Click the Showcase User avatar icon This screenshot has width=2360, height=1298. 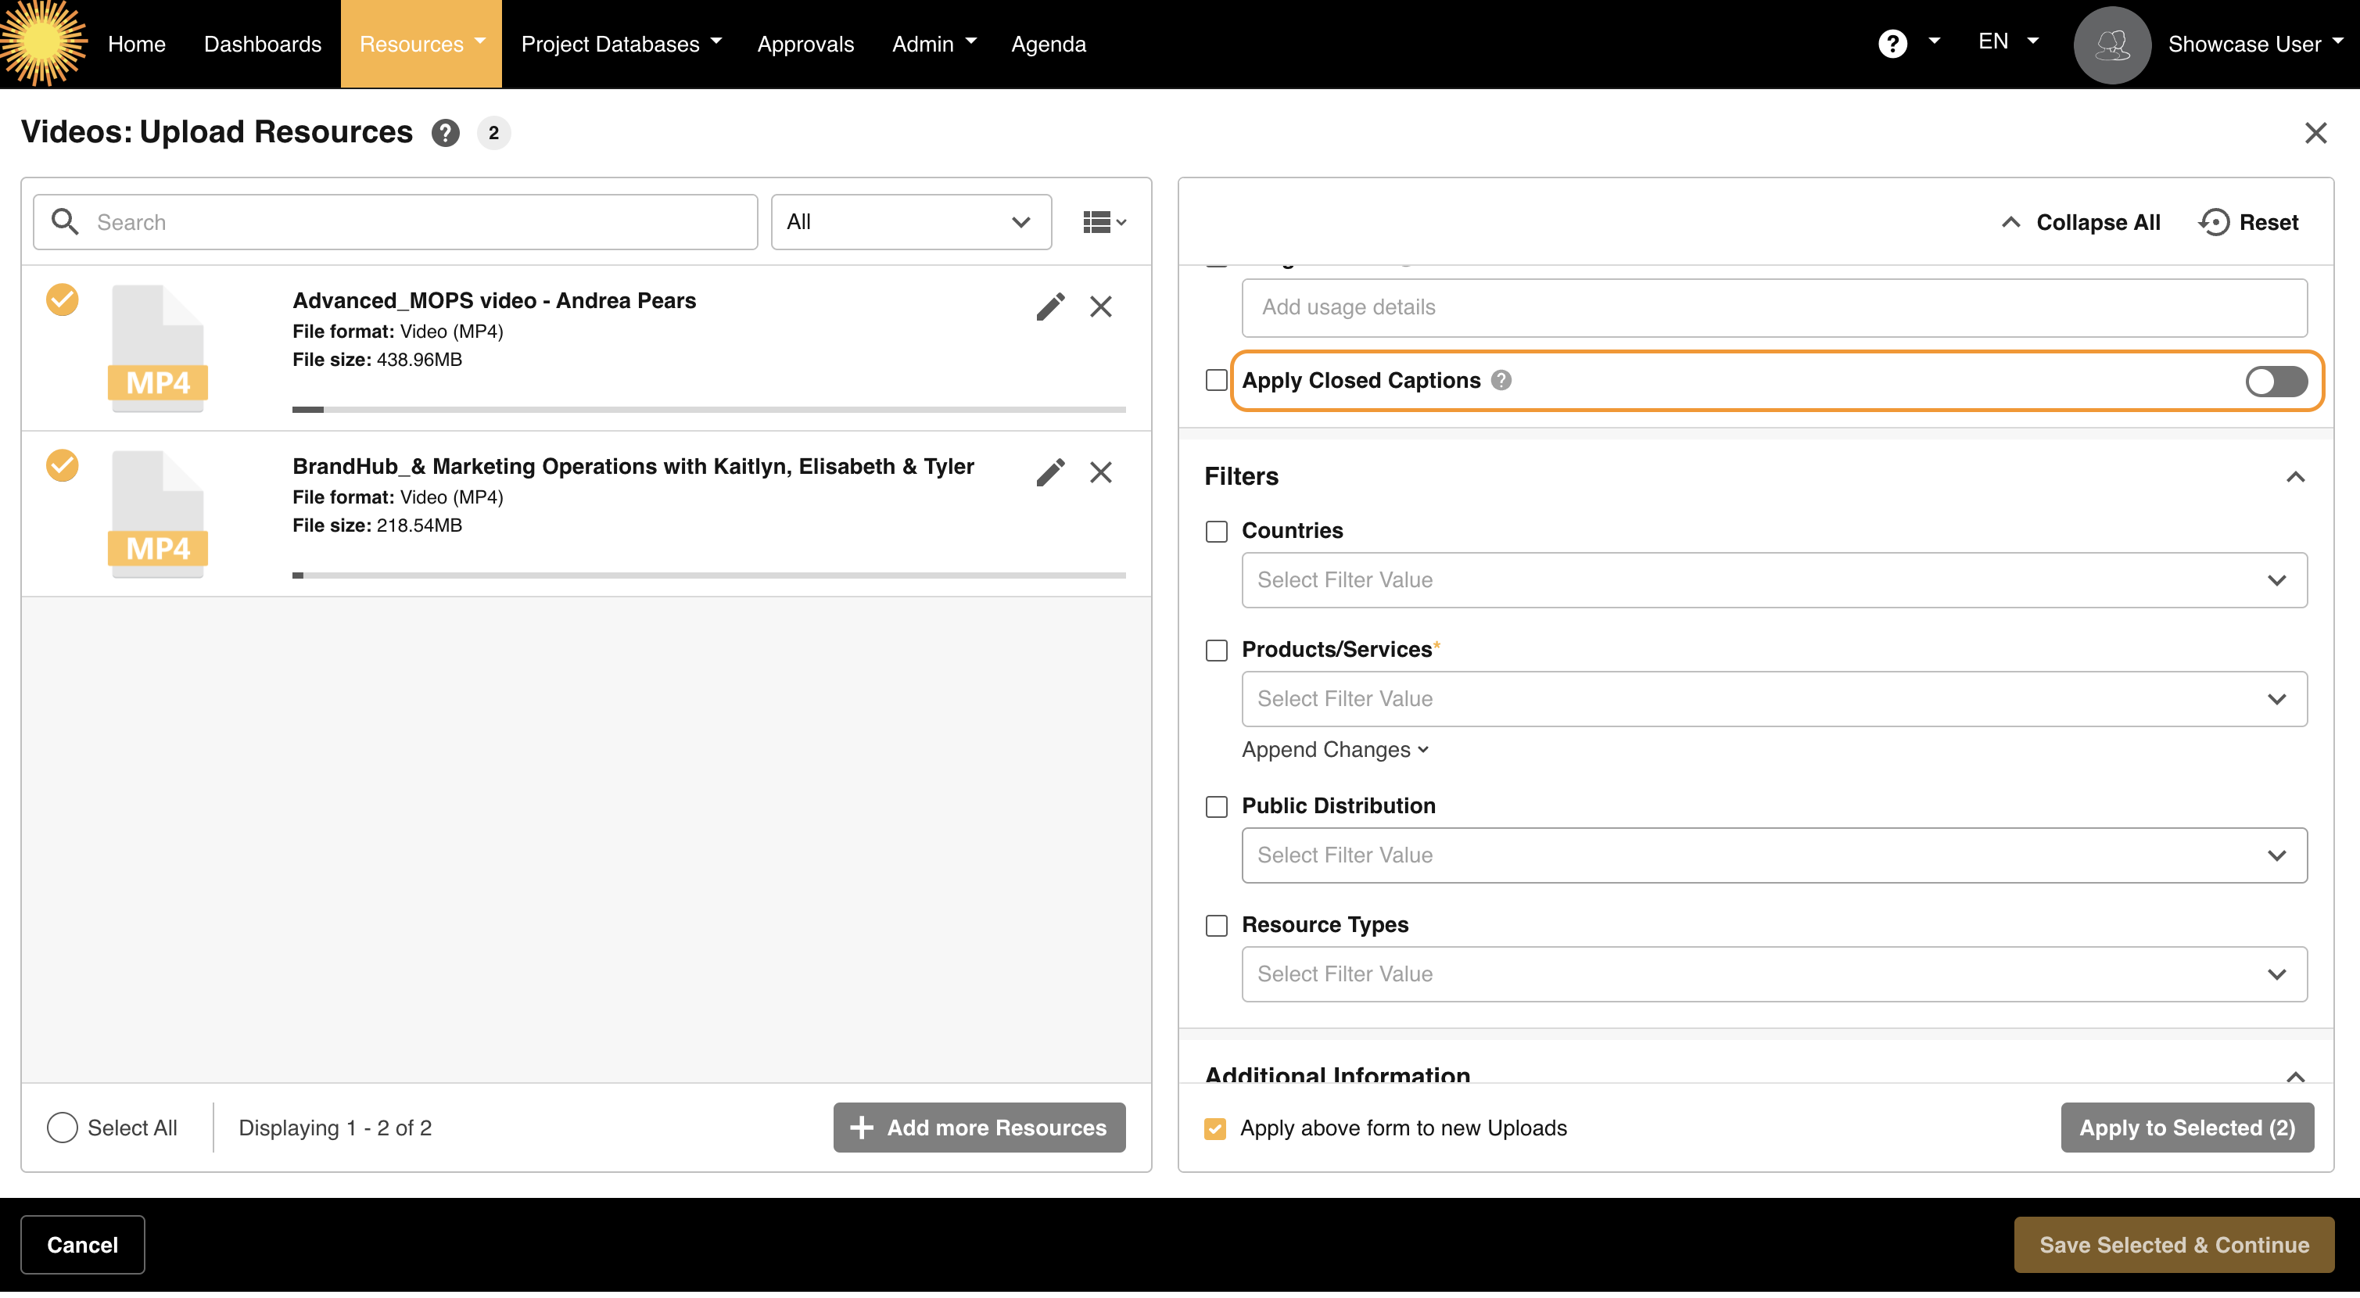[2112, 44]
